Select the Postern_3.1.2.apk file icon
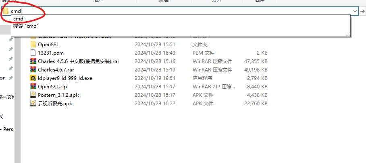 pos(33,95)
